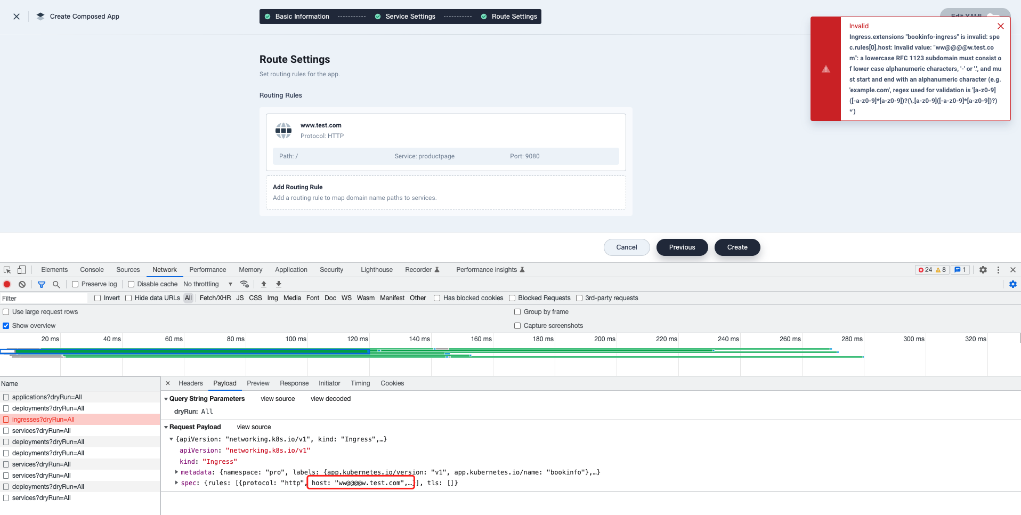The height and width of the screenshot is (515, 1021).
Task: Select the inspect element cursor tool
Action: tap(7, 270)
